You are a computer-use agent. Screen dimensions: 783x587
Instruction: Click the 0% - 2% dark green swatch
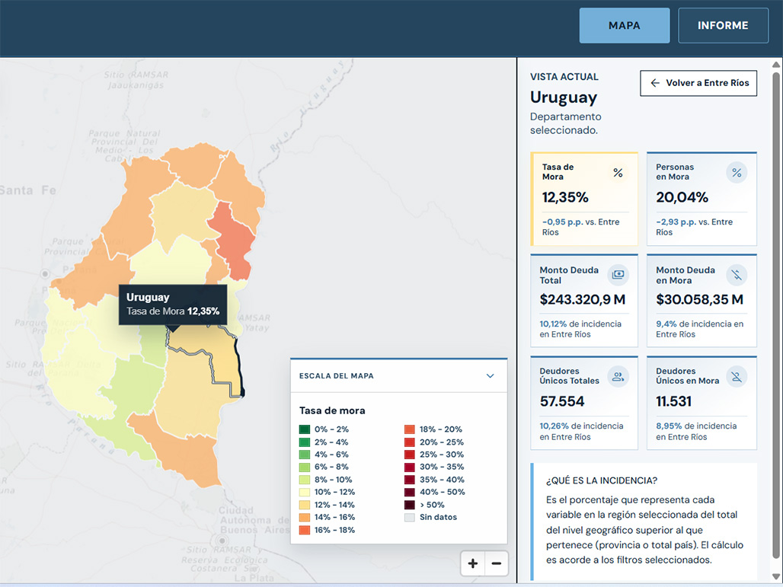tap(304, 429)
